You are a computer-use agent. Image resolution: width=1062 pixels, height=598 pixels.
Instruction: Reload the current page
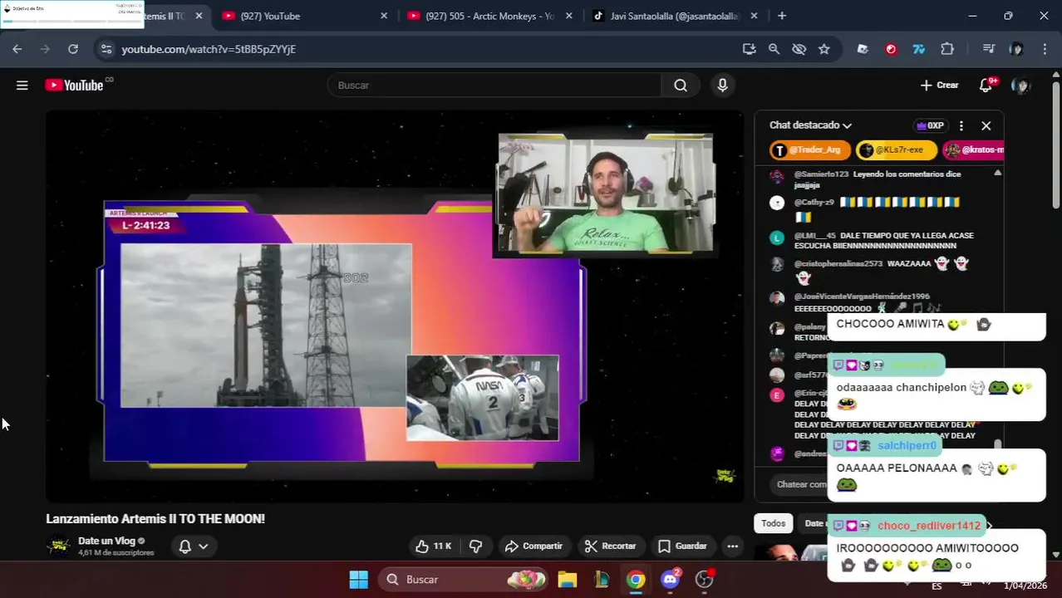point(73,49)
